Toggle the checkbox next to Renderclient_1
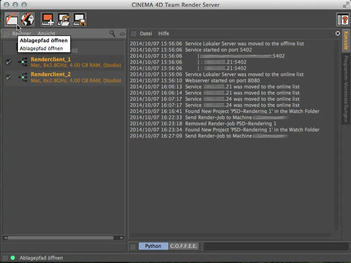 (8, 62)
